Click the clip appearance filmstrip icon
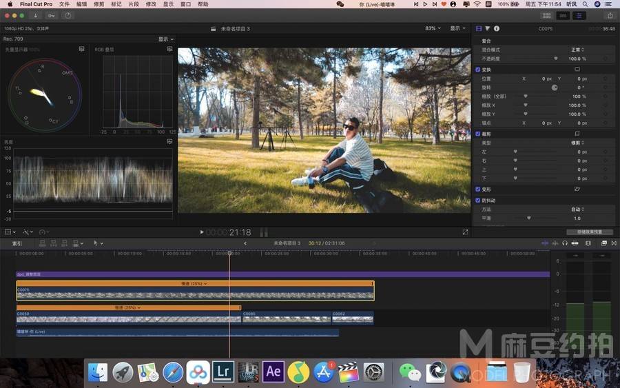 [x=588, y=243]
